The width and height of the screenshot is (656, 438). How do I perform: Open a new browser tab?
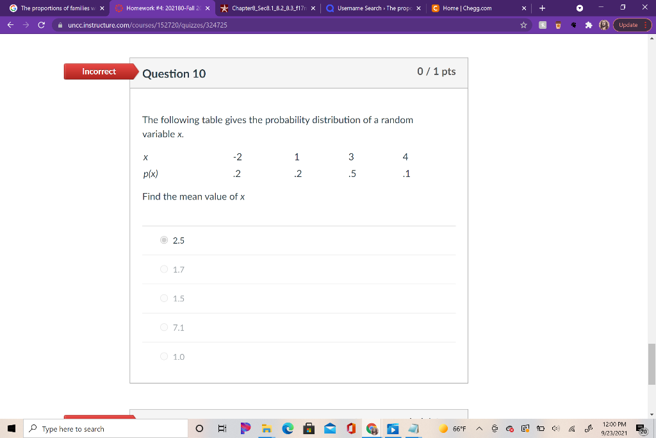click(542, 8)
